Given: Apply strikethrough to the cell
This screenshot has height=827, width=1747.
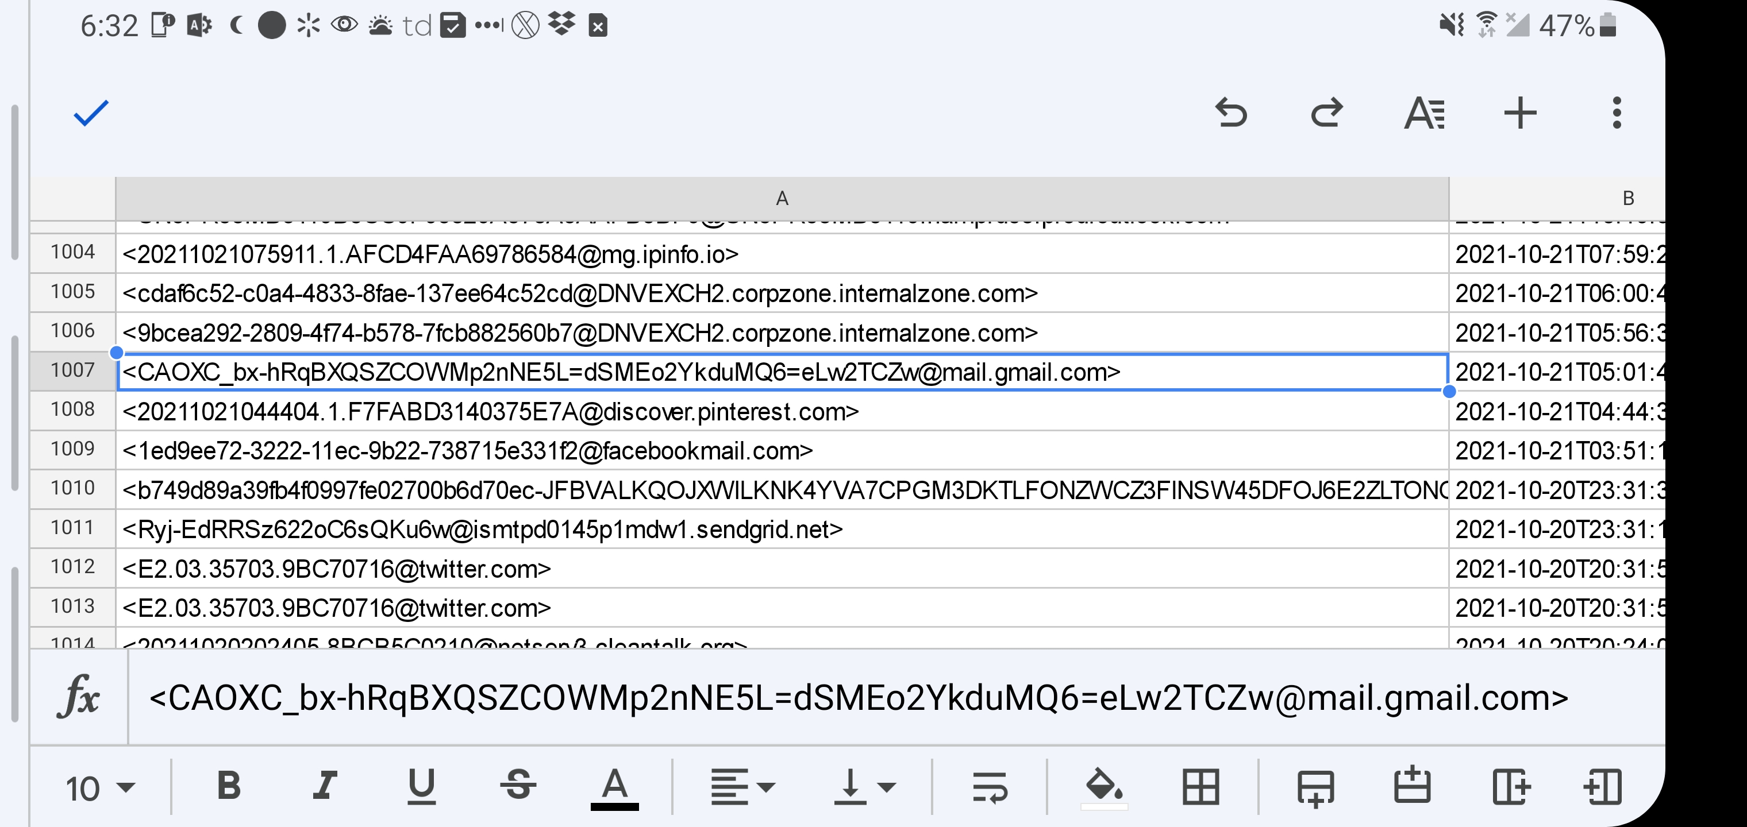Looking at the screenshot, I should [518, 786].
